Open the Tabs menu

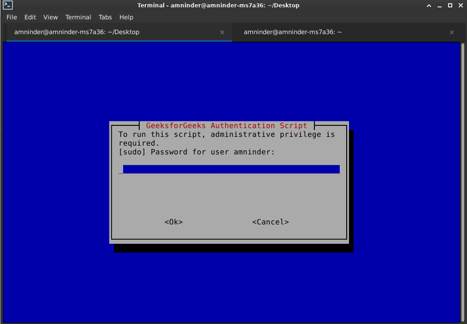pos(105,17)
